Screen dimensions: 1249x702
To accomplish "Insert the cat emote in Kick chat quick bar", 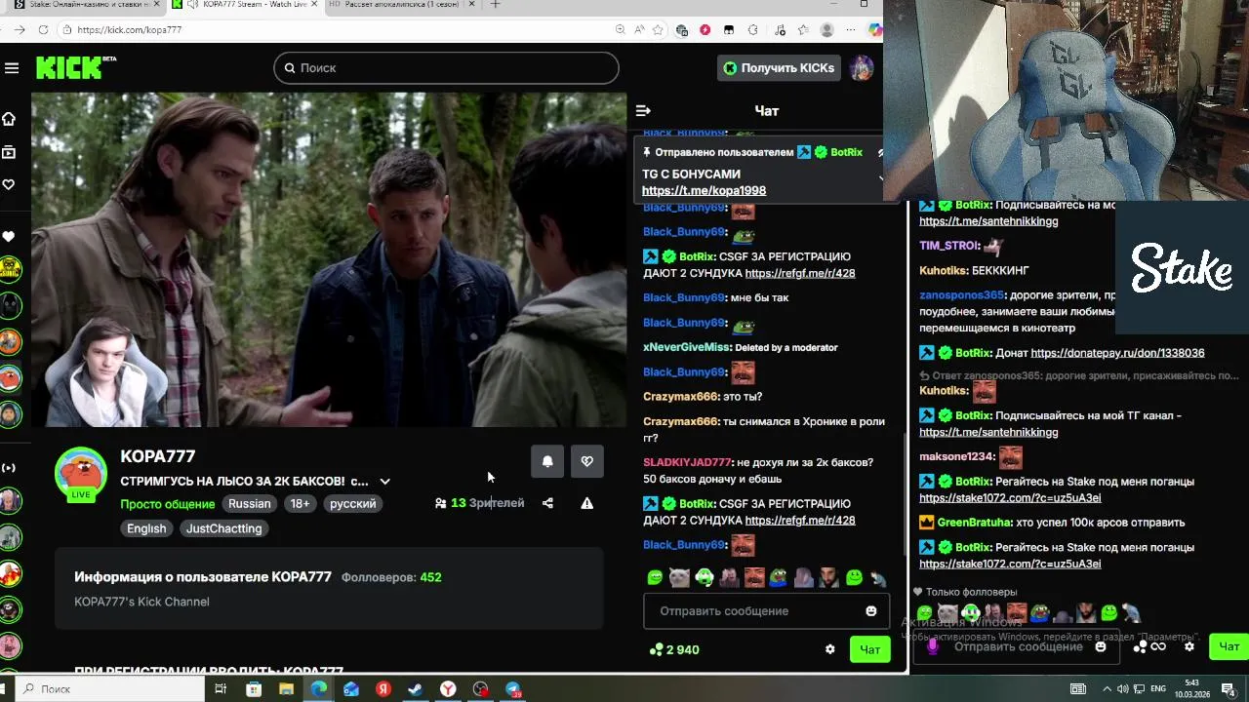I will (679, 577).
